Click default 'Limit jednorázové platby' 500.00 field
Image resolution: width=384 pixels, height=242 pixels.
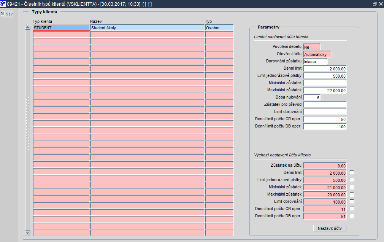[325, 180]
